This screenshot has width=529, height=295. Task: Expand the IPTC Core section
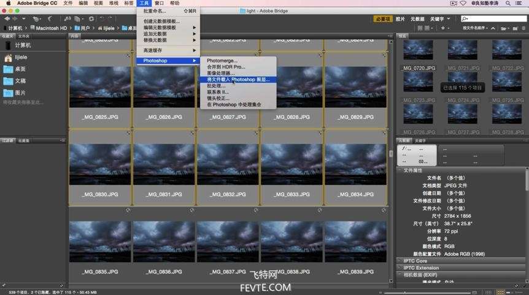coord(400,261)
